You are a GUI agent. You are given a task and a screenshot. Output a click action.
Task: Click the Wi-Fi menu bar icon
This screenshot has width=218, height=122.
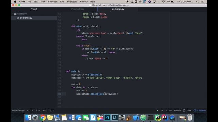[x=163, y=2]
